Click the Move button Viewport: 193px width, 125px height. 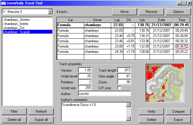coord(124,12)
